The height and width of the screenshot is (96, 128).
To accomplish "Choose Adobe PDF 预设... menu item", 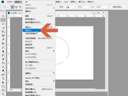I will 39,78.
